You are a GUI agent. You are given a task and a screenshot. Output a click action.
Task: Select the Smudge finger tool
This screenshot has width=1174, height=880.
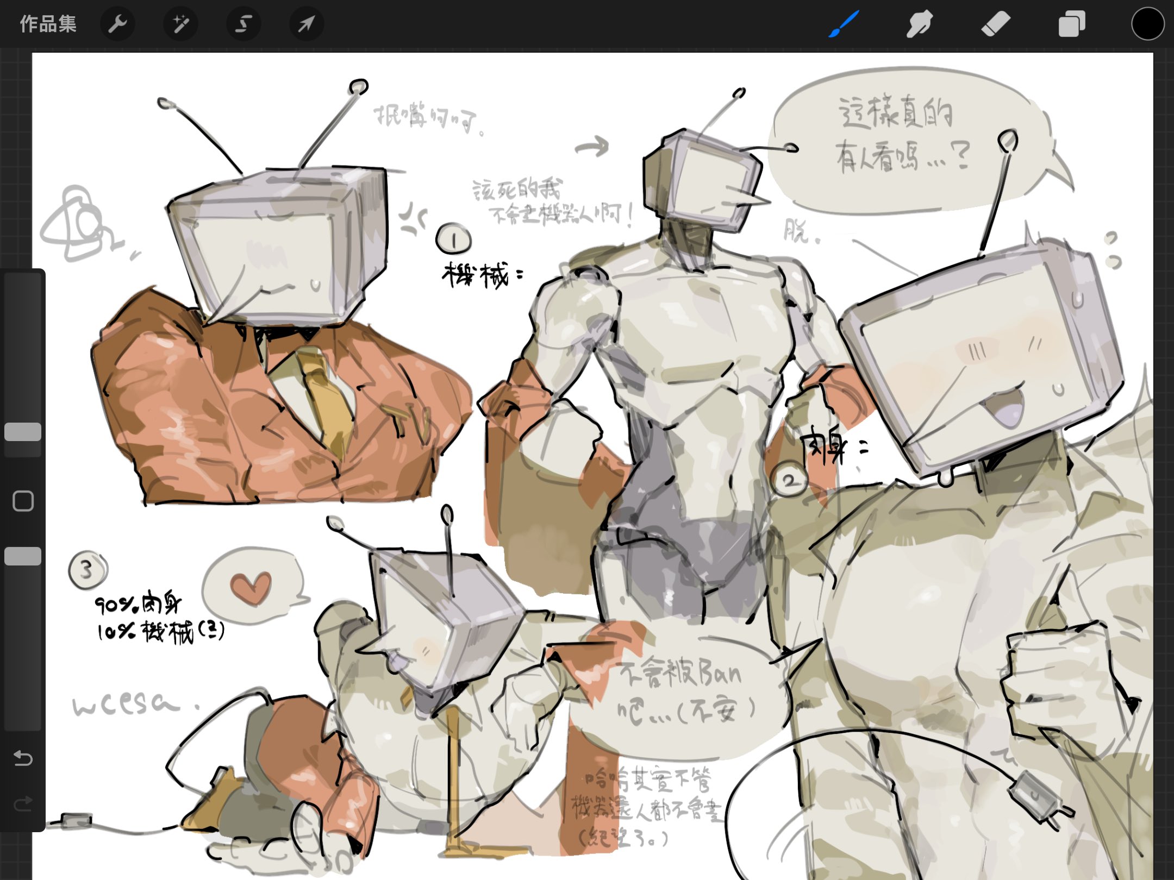[920, 24]
